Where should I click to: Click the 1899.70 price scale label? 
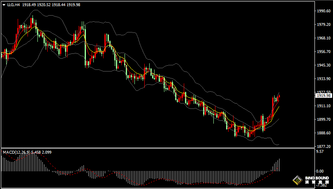coord(324,119)
